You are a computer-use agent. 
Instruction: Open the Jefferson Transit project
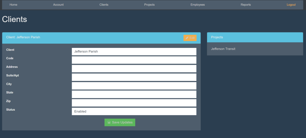[x=223, y=49]
